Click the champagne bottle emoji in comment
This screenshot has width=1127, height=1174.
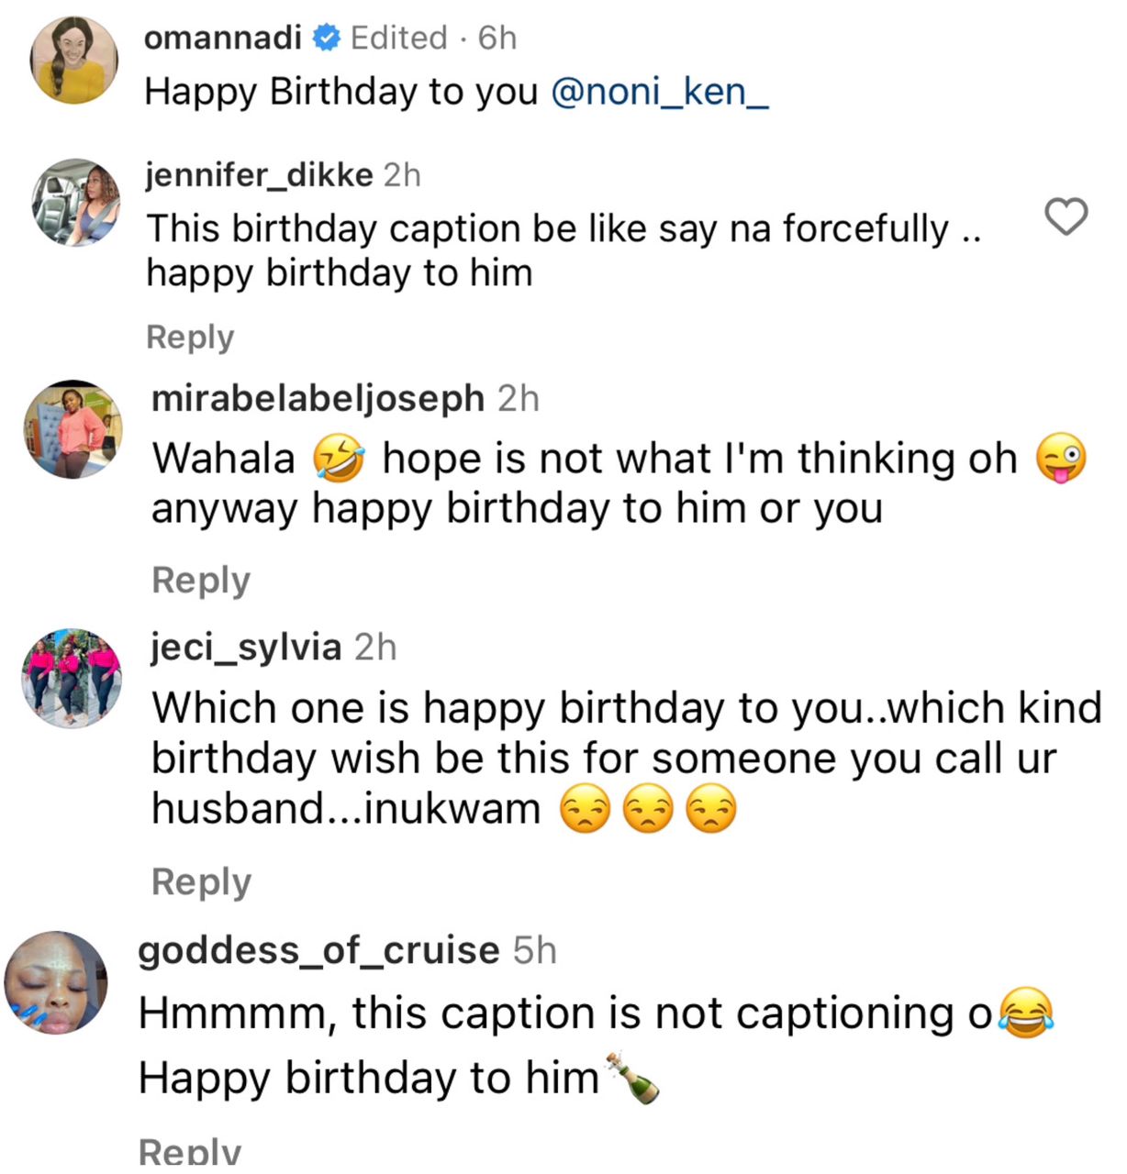click(x=632, y=1078)
